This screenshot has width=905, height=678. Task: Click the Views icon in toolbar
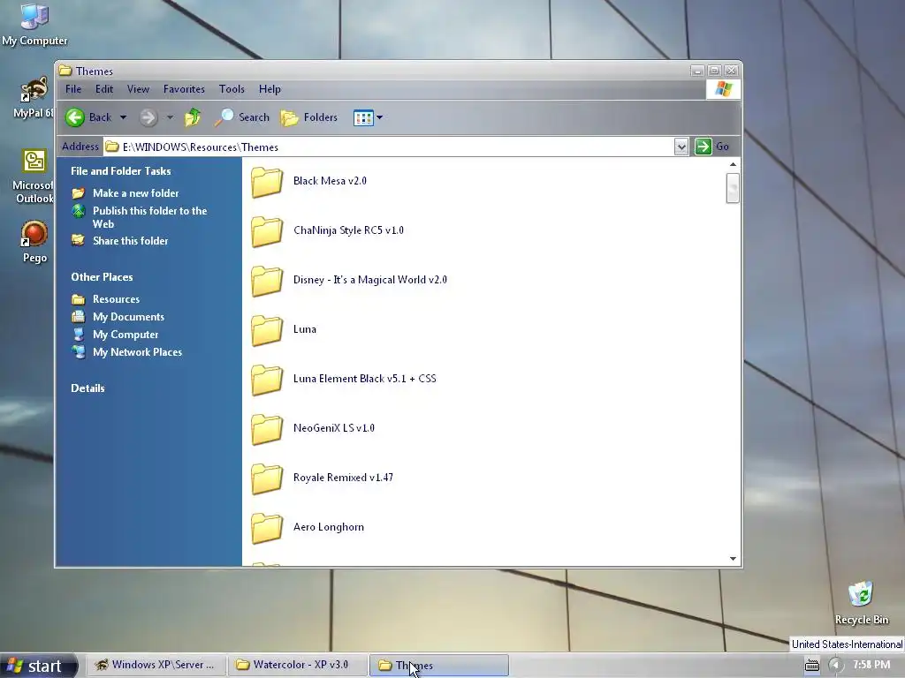pyautogui.click(x=363, y=117)
